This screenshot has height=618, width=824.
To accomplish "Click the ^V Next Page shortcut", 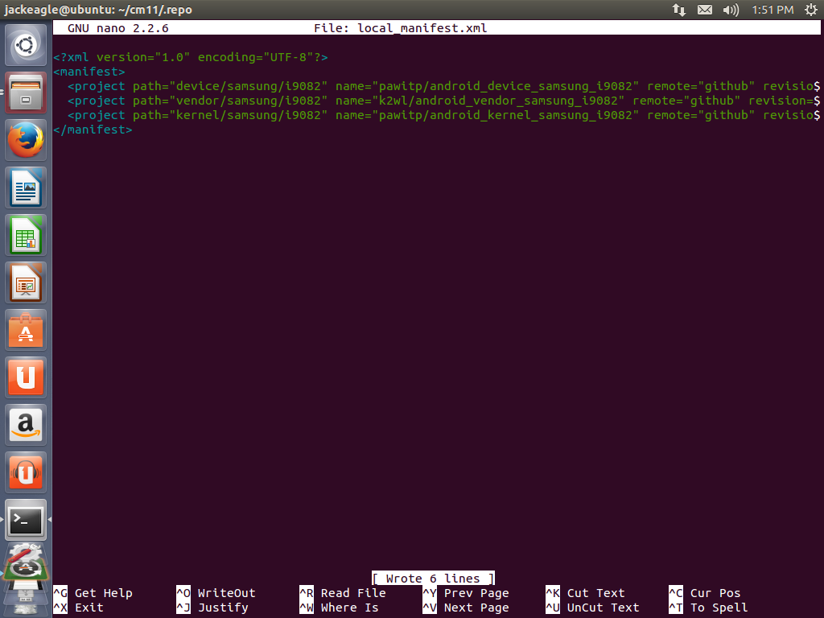I will click(466, 608).
